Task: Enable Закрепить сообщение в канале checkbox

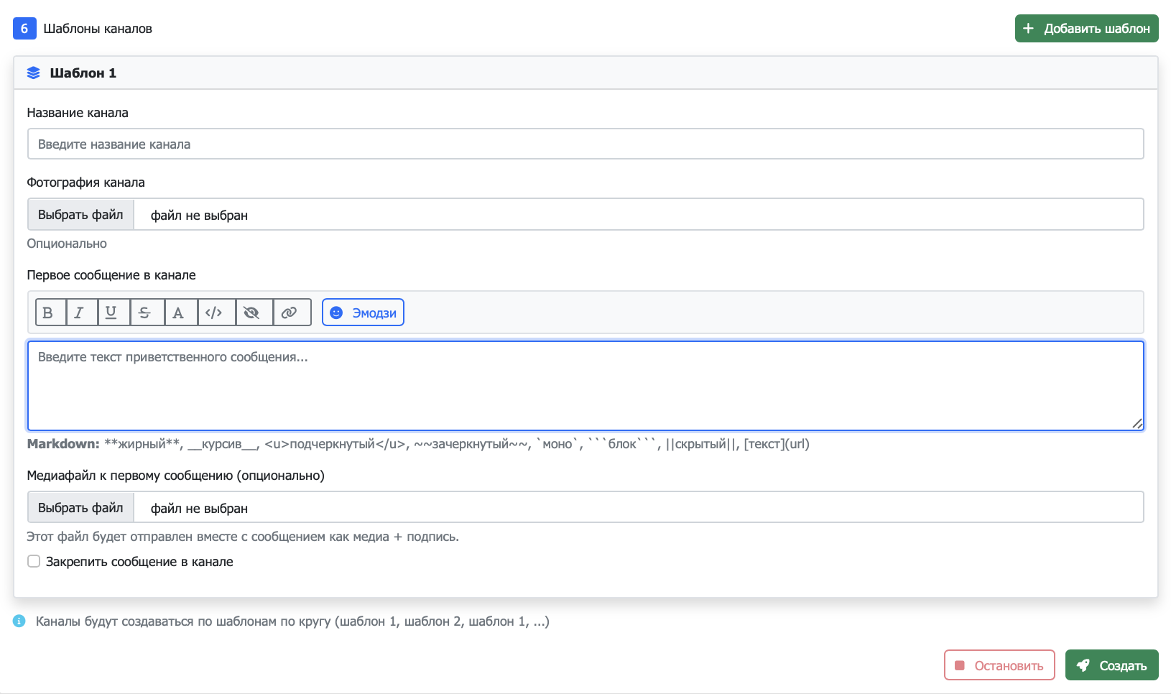Action: tap(34, 561)
